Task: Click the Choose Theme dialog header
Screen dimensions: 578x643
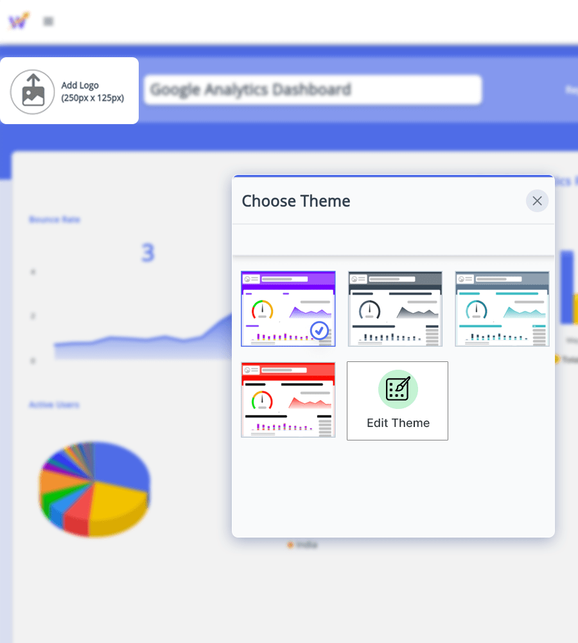Action: [x=295, y=201]
